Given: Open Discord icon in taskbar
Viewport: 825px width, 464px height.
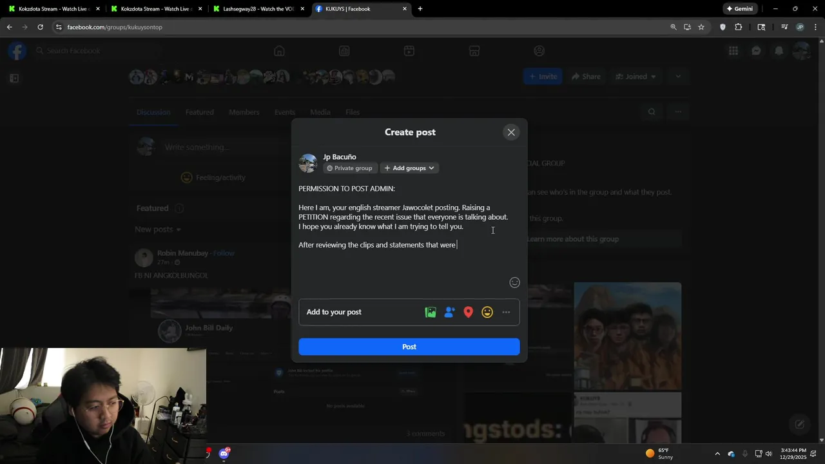Looking at the screenshot, I should 224,454.
